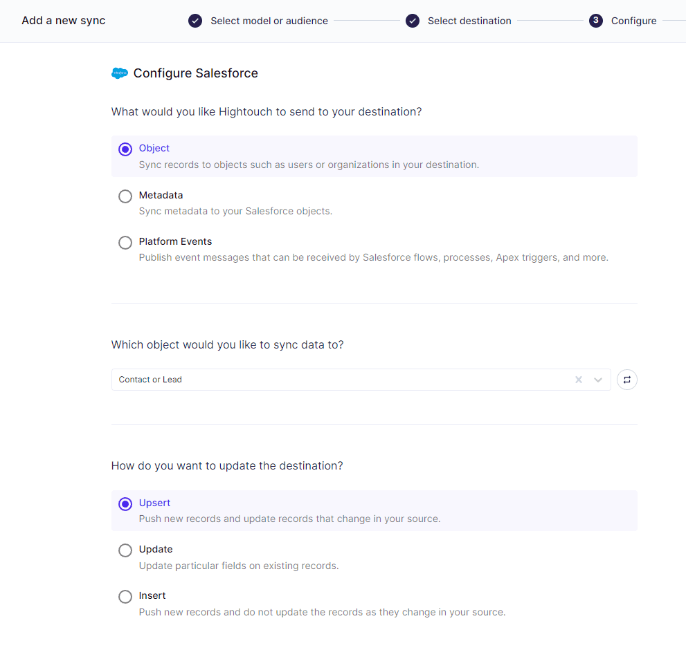
Task: Expand the object dropdown chevron
Action: (597, 380)
